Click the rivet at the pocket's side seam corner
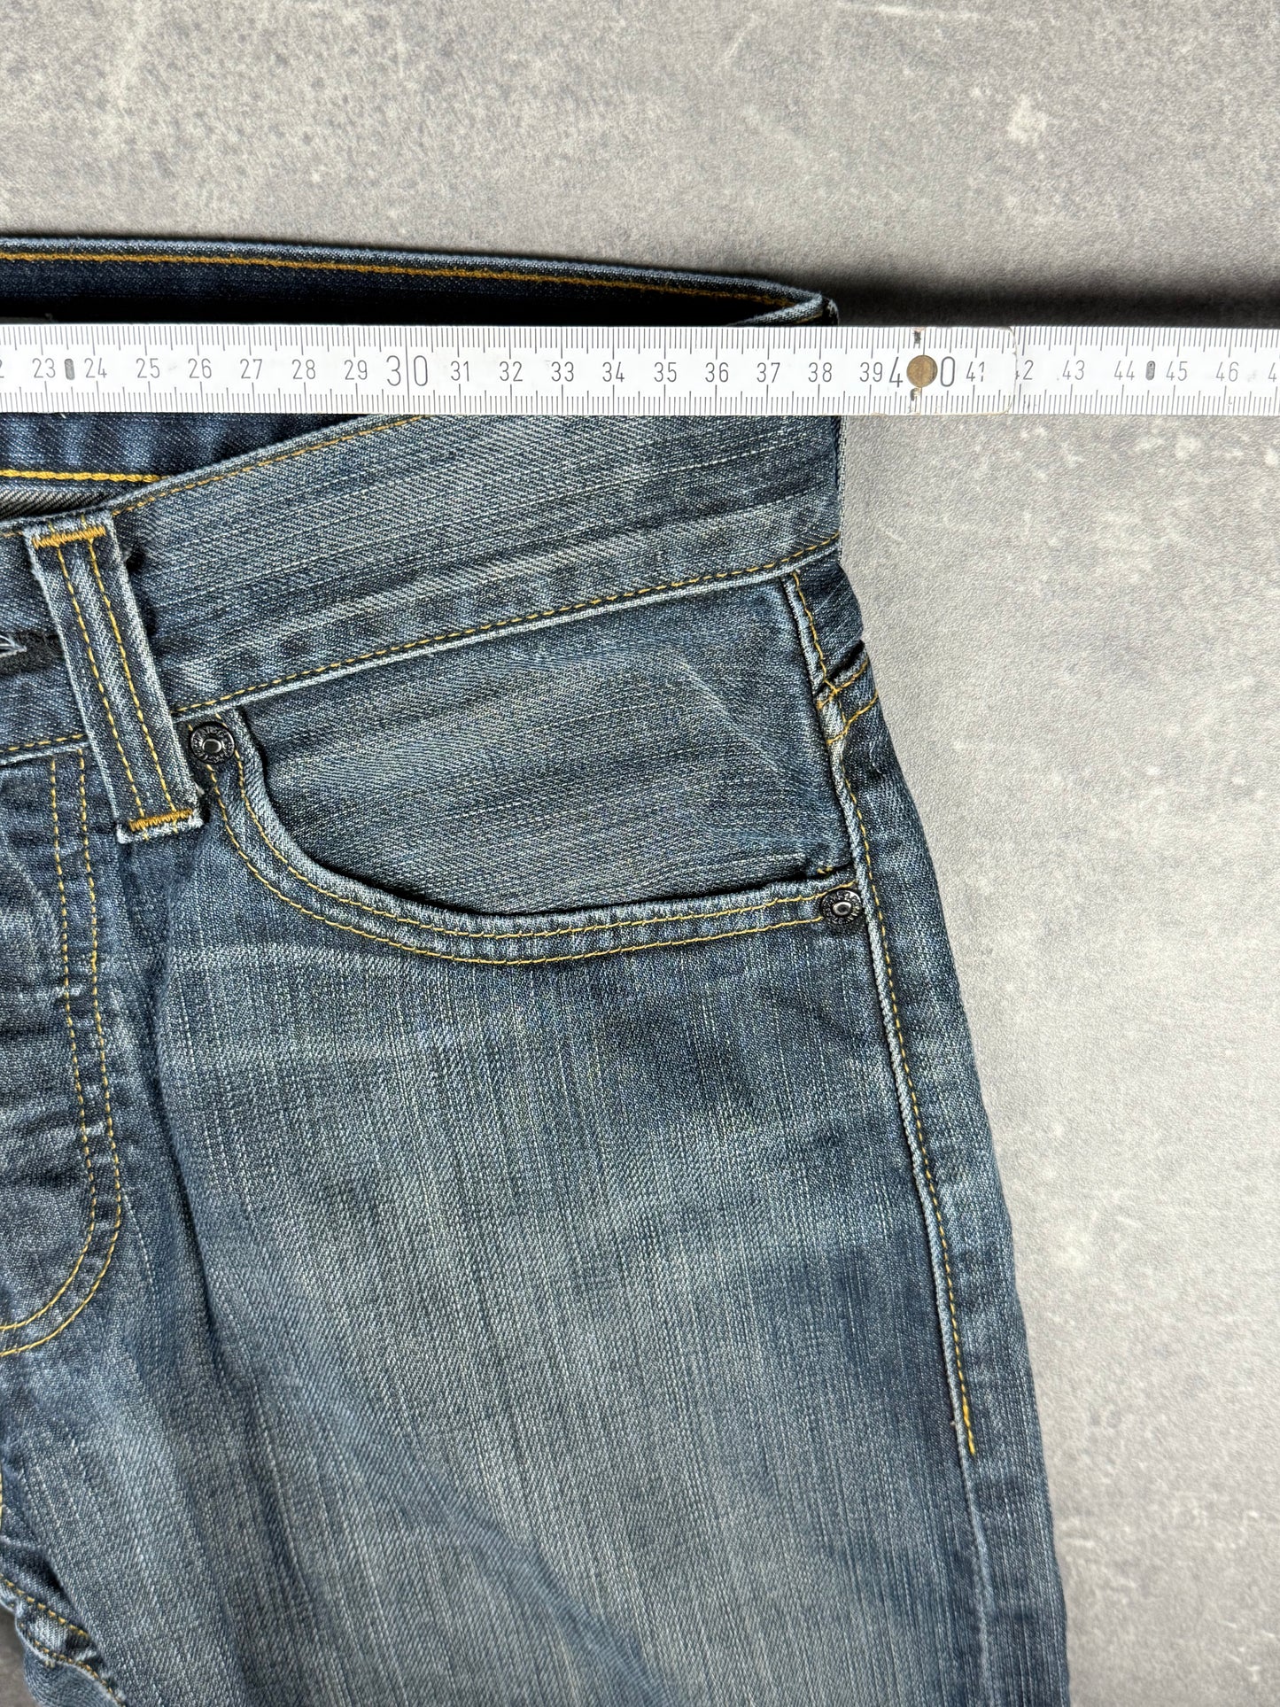This screenshot has height=1707, width=1280. point(842,906)
